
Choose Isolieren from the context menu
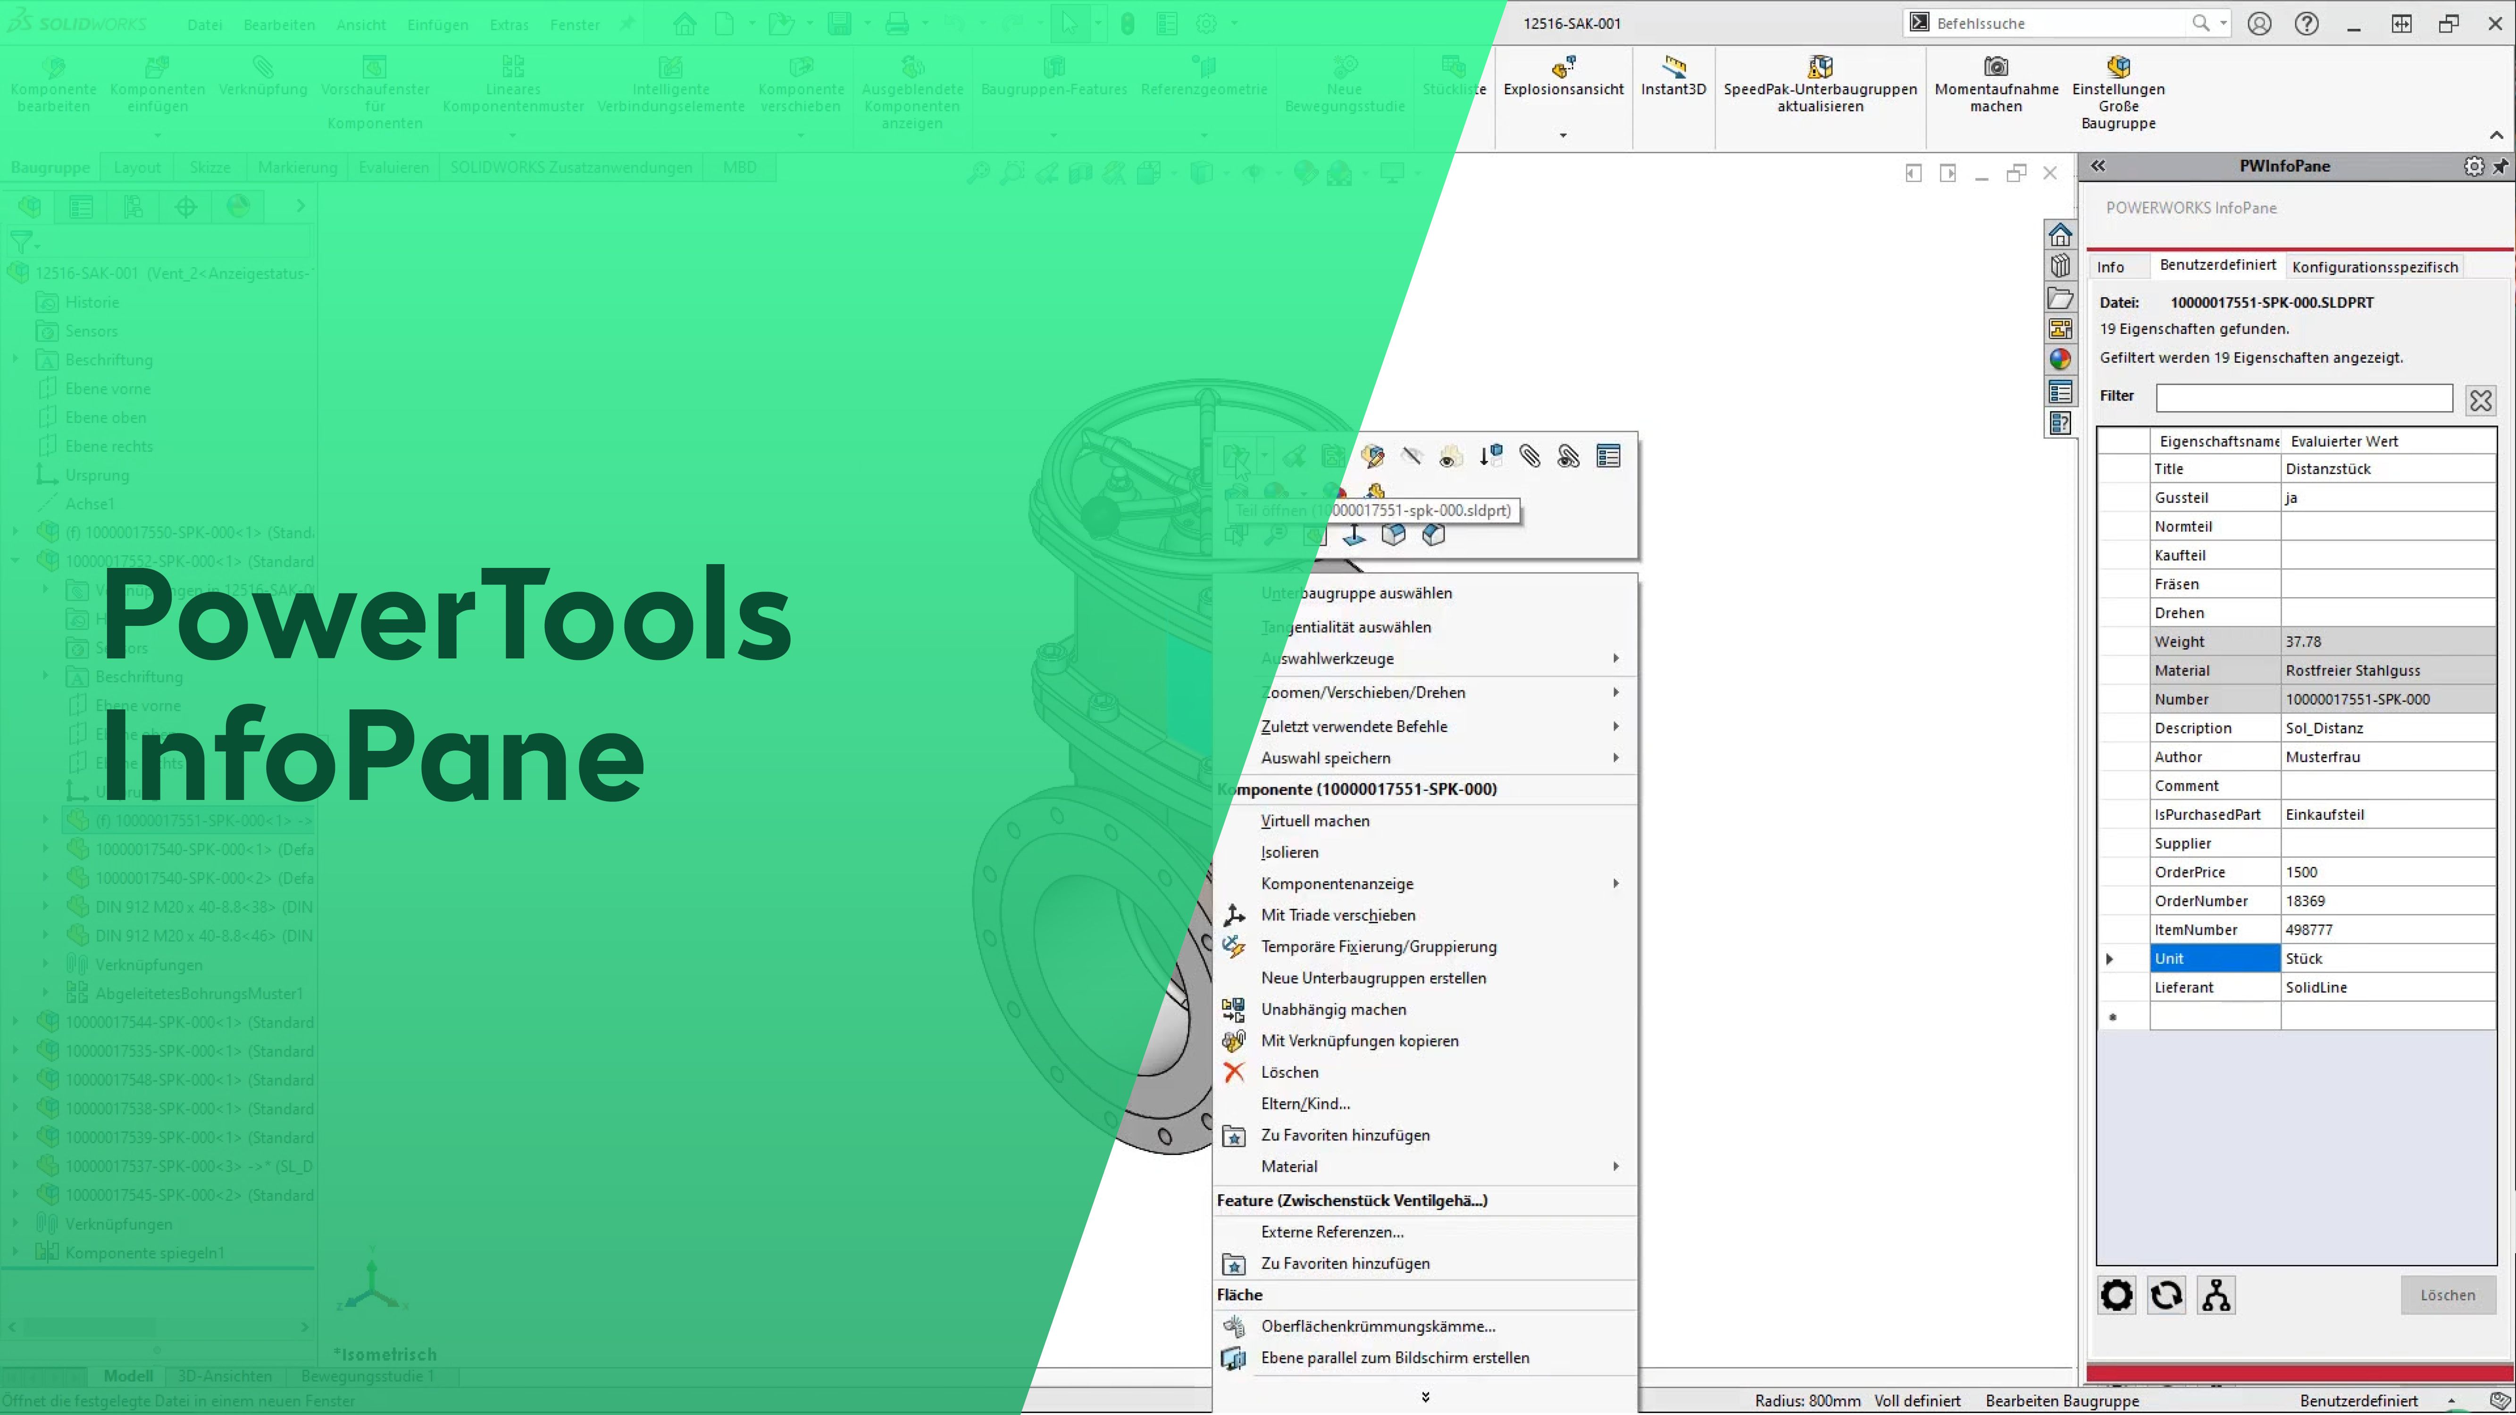[1289, 851]
